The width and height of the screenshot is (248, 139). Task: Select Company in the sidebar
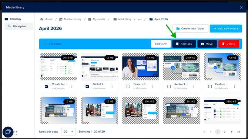click(16, 19)
